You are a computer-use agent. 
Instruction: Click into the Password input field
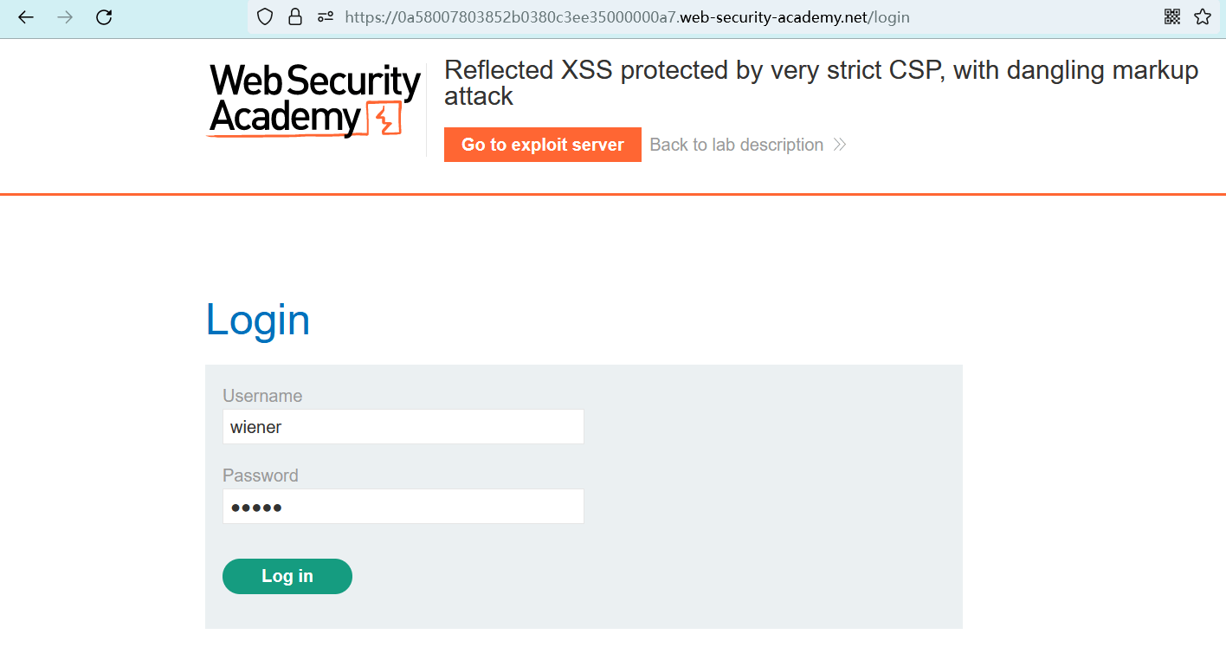(x=403, y=507)
